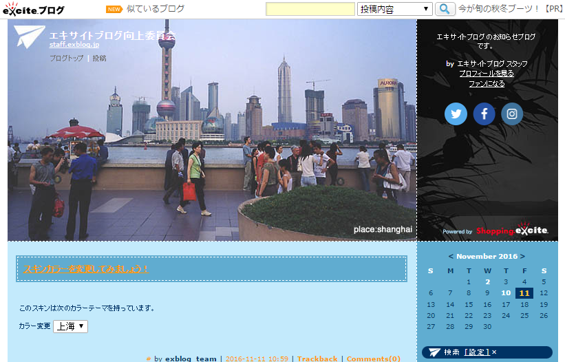Go to ブログトップ
Screen dimensions: 565x362
coord(66,58)
